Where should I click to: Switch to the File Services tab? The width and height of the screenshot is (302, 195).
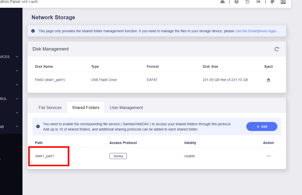[50, 107]
